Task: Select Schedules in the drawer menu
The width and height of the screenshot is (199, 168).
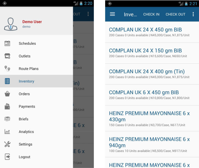Action: pyautogui.click(x=27, y=44)
